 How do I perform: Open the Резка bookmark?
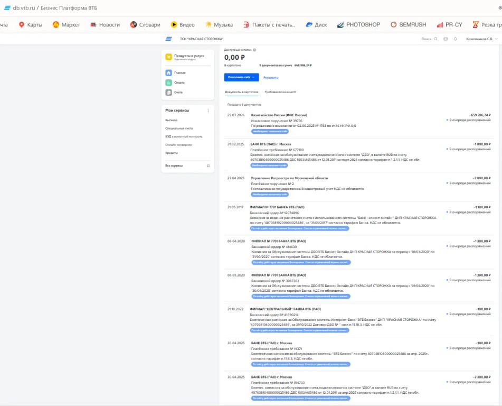click(487, 25)
